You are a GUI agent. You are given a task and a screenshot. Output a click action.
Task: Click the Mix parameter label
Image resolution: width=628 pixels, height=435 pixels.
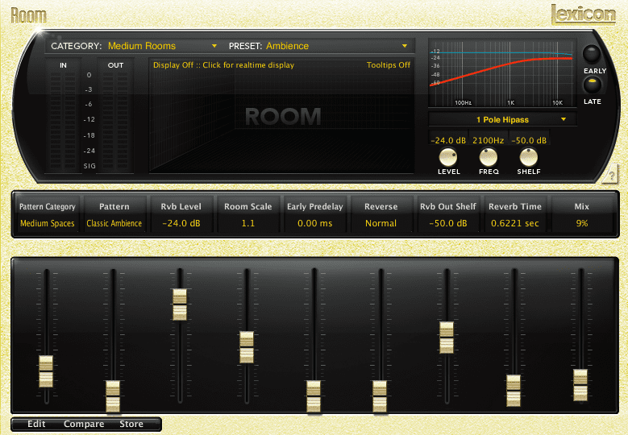click(581, 206)
